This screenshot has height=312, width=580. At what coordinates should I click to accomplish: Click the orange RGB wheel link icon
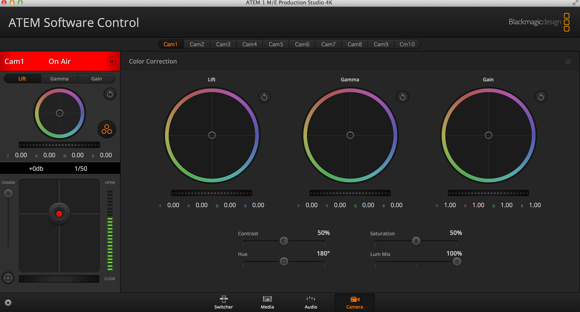(x=106, y=129)
